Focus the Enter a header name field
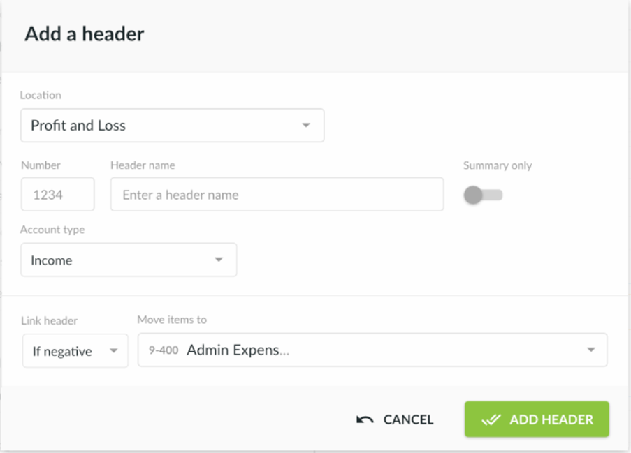 (x=277, y=195)
